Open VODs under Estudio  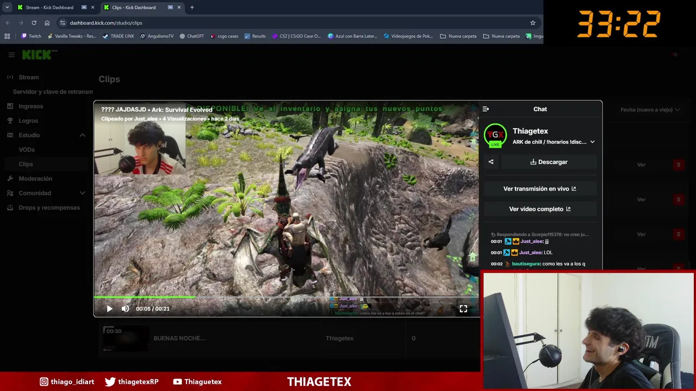click(x=27, y=150)
